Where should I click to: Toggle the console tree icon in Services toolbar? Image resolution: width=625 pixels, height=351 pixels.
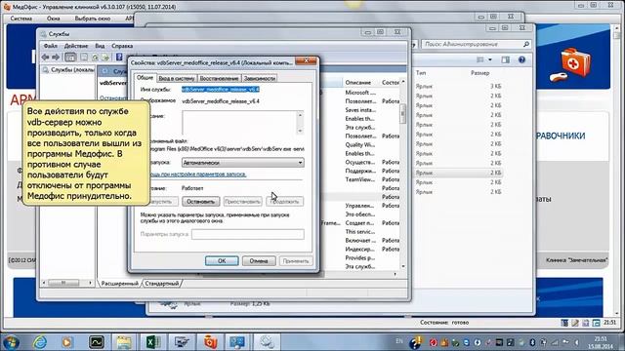70,58
